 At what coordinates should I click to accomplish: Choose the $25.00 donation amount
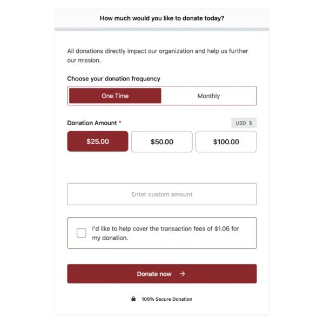tap(98, 141)
